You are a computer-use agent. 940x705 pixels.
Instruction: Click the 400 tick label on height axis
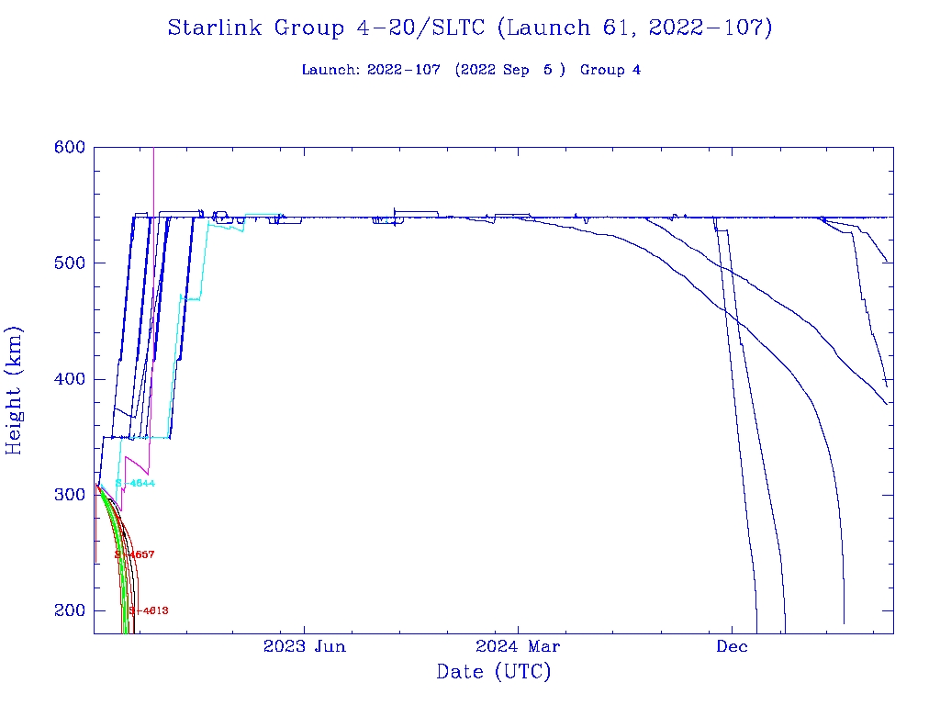coord(70,379)
